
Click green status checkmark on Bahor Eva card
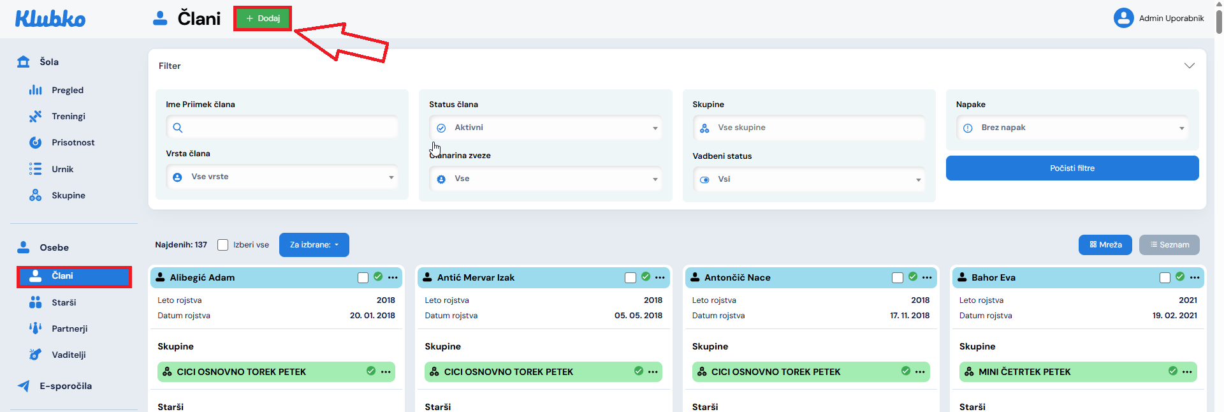(1180, 277)
